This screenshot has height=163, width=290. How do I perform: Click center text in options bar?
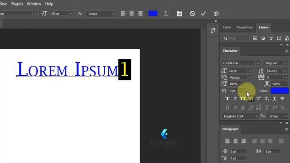(132, 14)
